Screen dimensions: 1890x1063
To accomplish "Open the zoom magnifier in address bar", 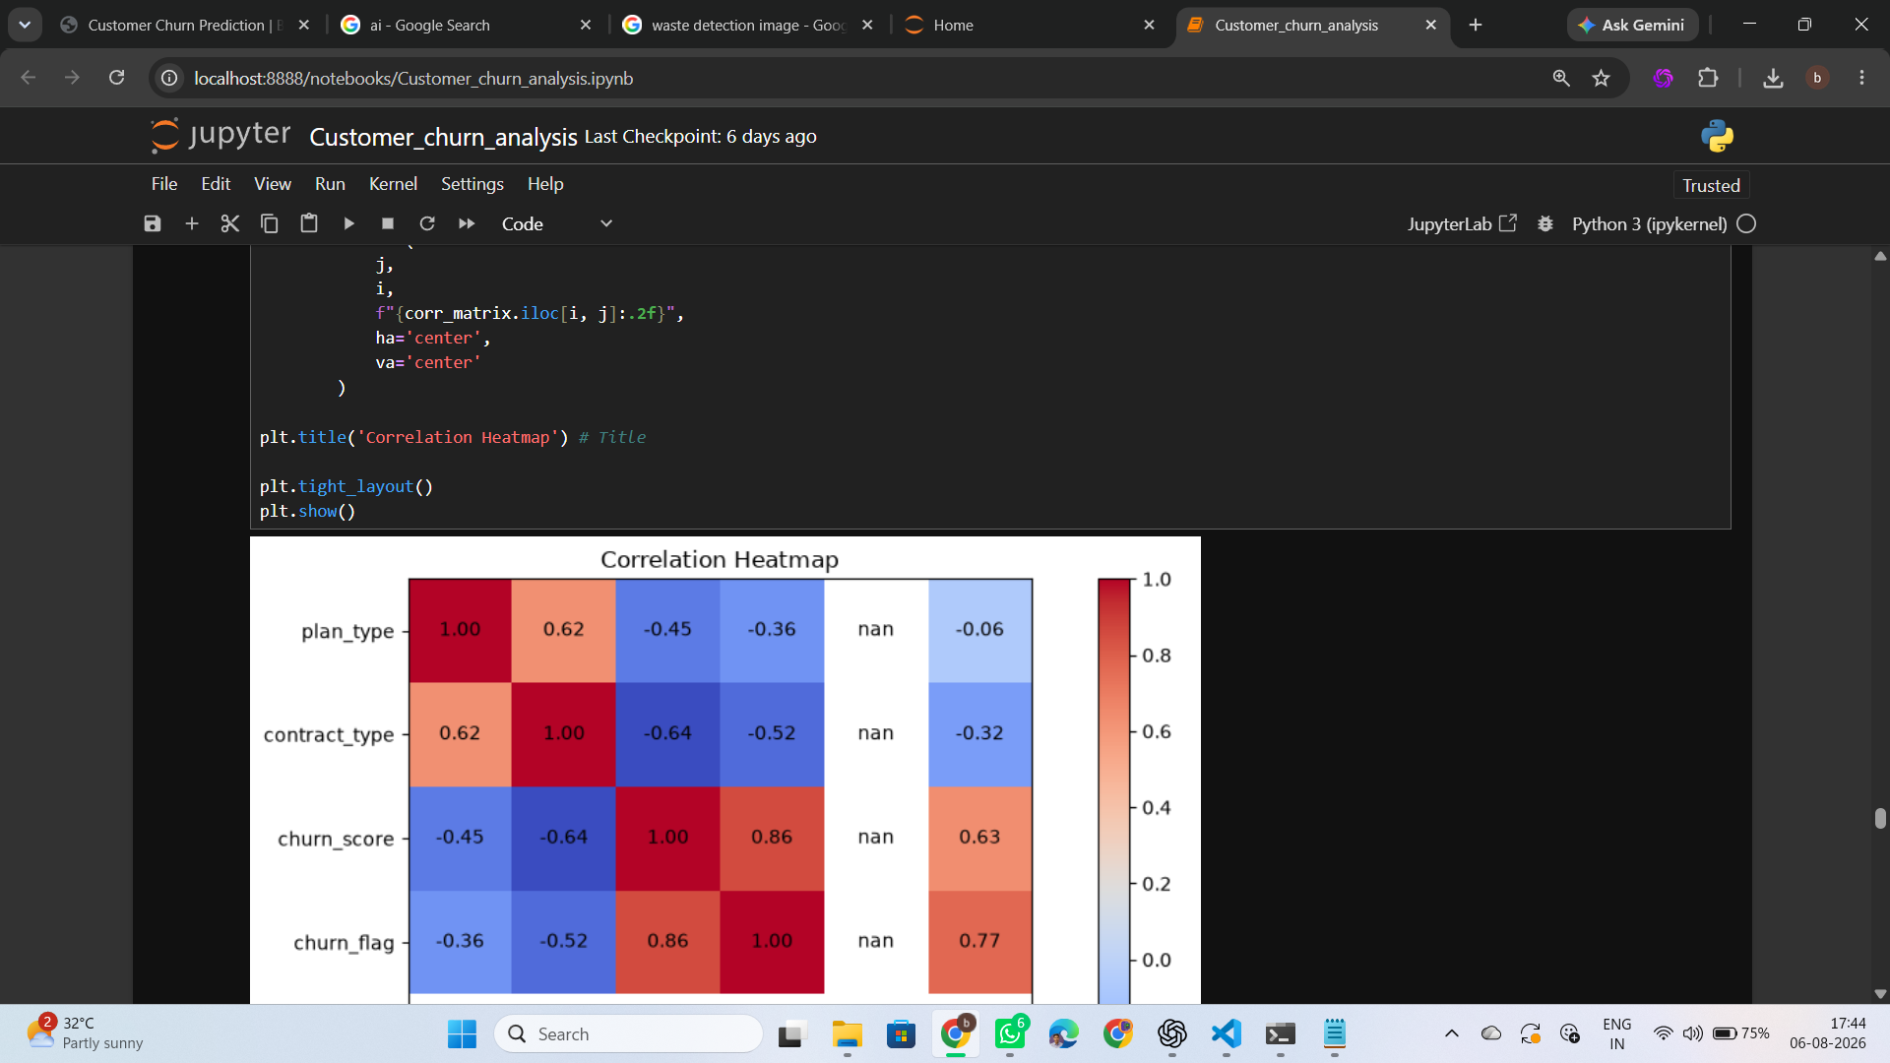I will click(1561, 78).
